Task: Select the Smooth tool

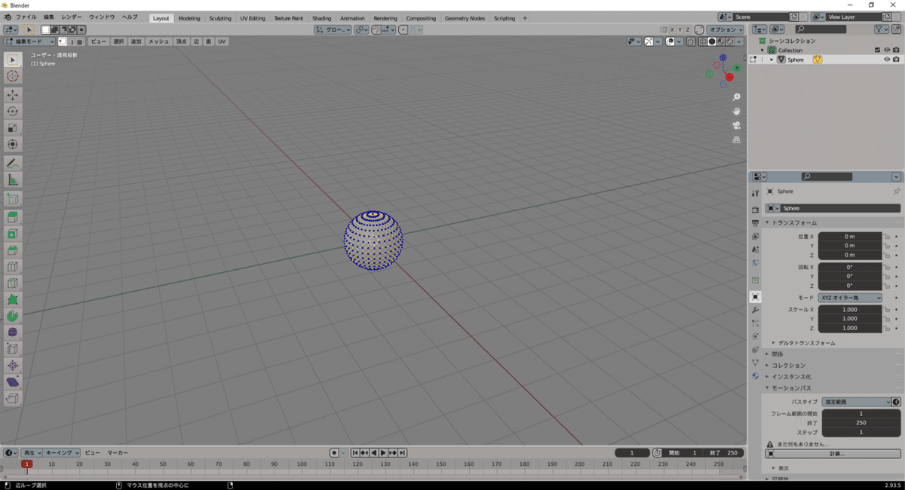Action: click(13, 332)
